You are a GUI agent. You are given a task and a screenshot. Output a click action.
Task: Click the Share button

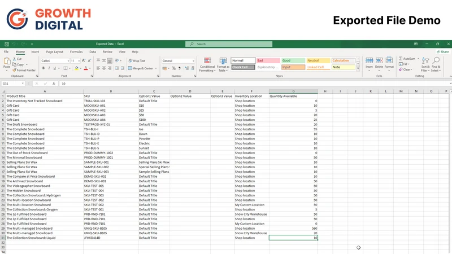pyautogui.click(x=443, y=52)
